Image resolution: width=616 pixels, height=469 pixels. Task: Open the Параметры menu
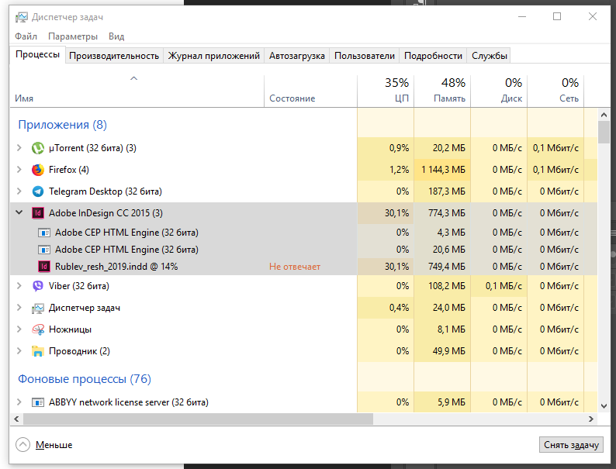(x=73, y=36)
